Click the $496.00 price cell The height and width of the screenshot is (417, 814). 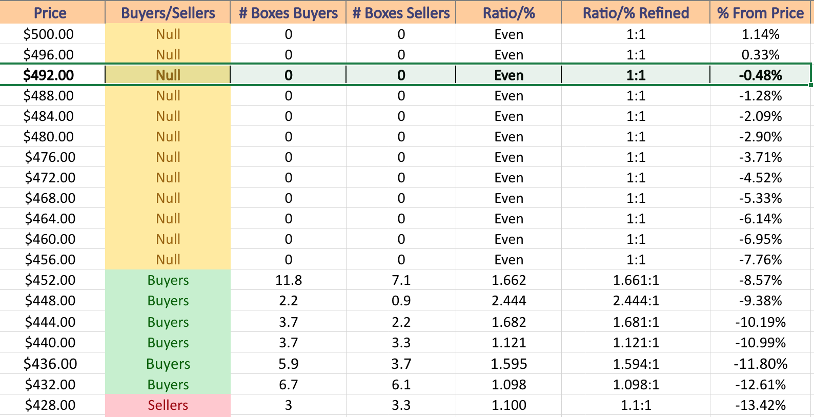tap(52, 54)
